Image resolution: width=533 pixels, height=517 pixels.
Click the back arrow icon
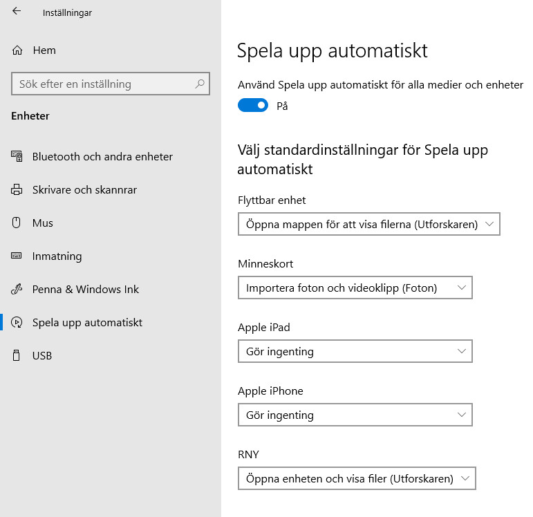click(x=17, y=12)
